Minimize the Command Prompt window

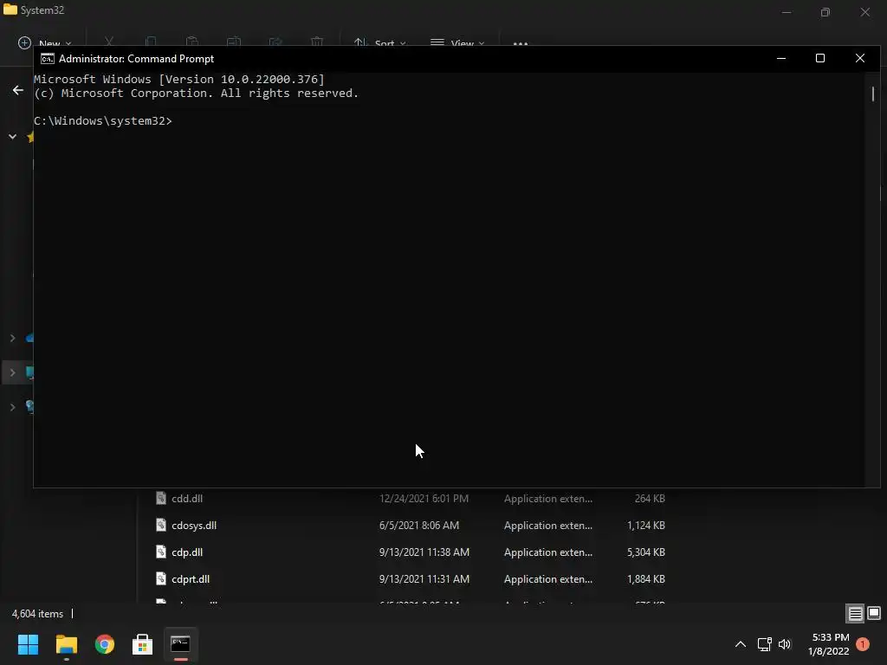click(x=781, y=58)
